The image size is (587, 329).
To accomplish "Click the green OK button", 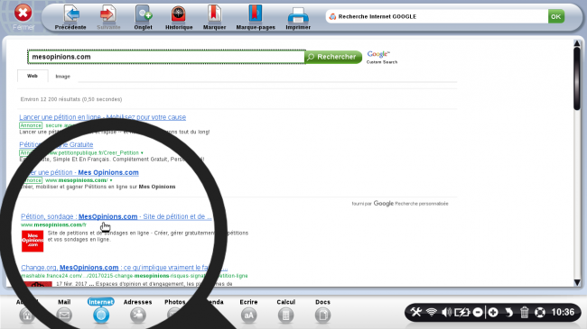I will click(556, 16).
